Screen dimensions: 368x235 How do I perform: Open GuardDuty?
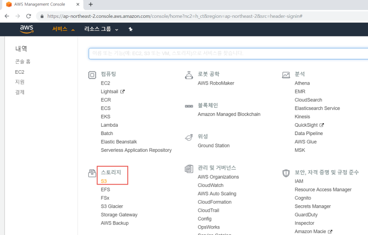pyautogui.click(x=306, y=215)
